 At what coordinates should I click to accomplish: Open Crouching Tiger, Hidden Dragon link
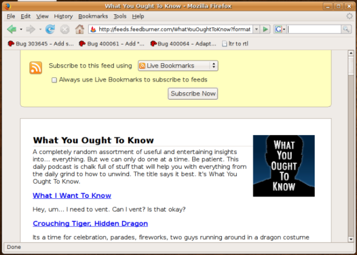(90, 223)
